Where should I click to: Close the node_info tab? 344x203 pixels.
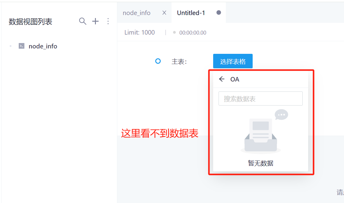pyautogui.click(x=164, y=13)
